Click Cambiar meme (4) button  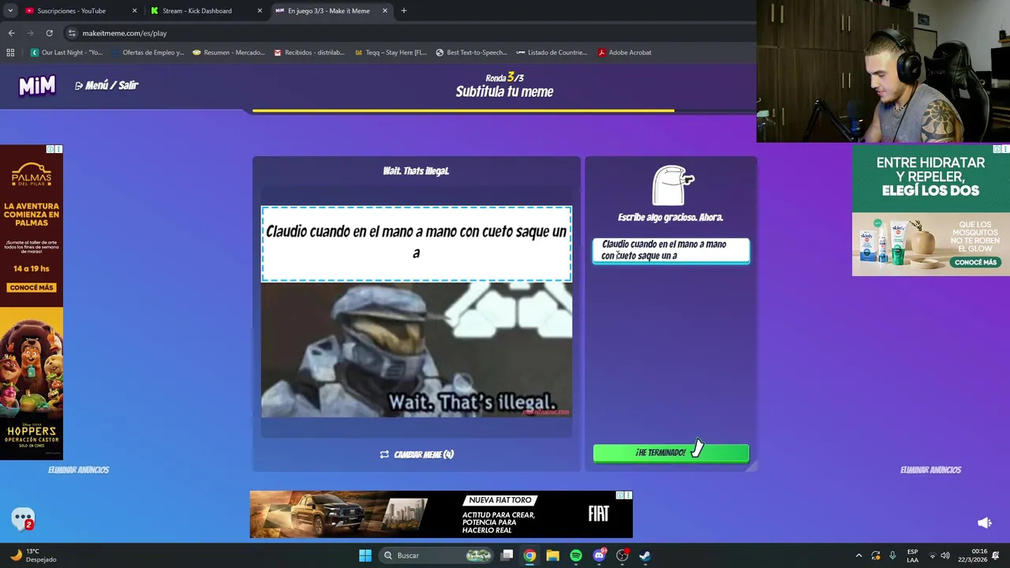pos(417,454)
